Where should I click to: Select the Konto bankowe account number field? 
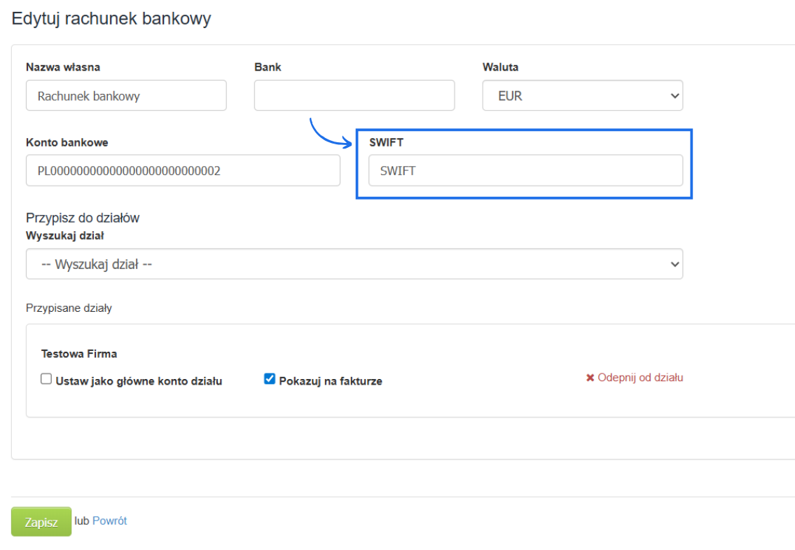(183, 170)
